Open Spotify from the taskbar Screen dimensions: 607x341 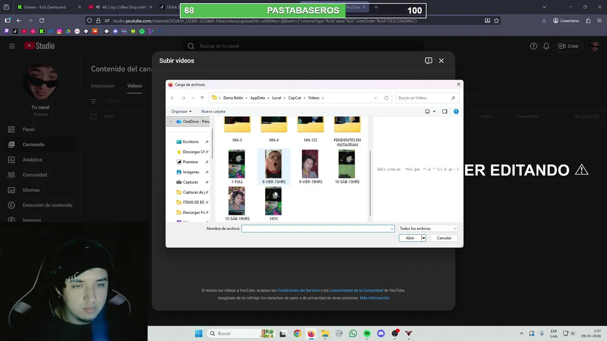click(367, 333)
